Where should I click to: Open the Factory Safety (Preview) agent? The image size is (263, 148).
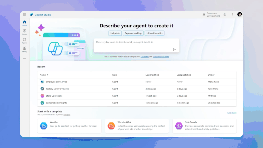57,89
